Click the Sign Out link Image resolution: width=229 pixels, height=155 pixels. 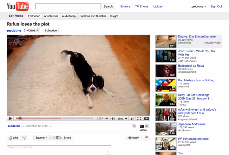216,6
